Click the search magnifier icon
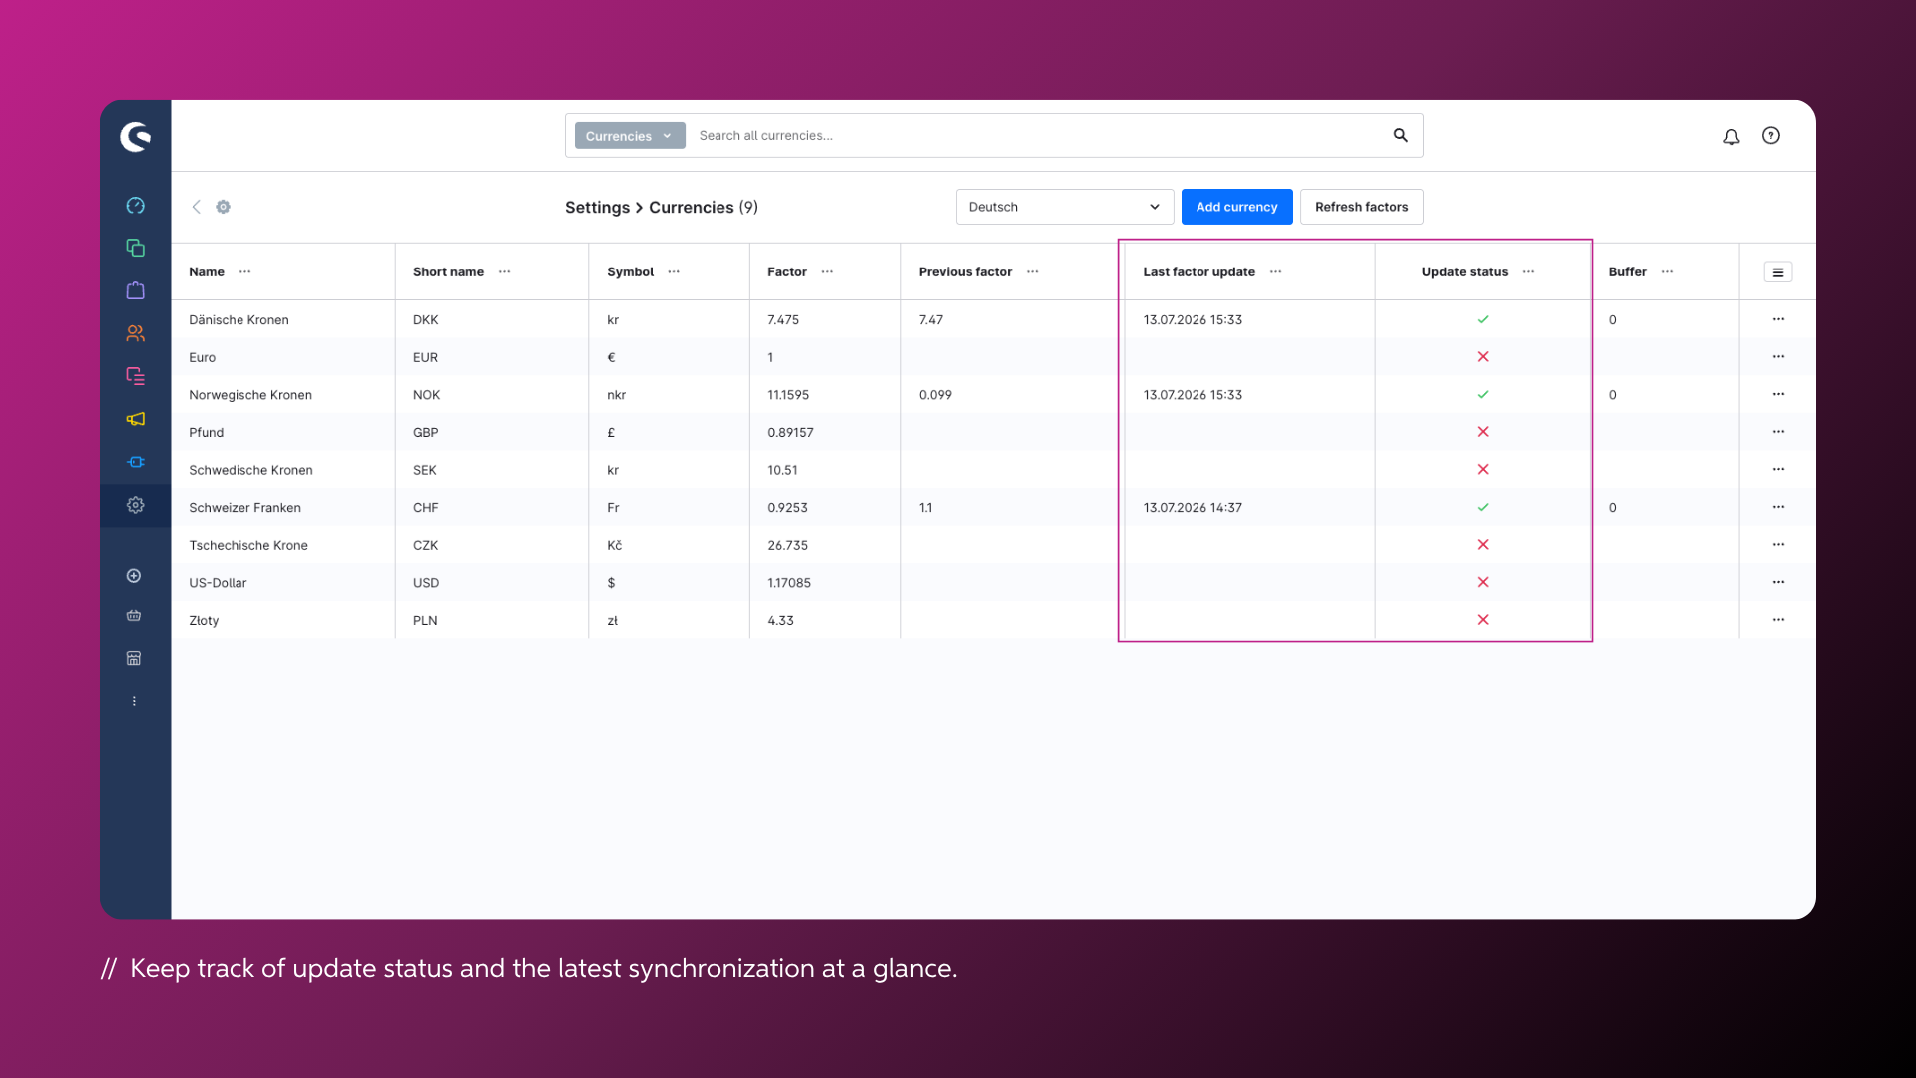This screenshot has width=1916, height=1078. pyautogui.click(x=1401, y=135)
